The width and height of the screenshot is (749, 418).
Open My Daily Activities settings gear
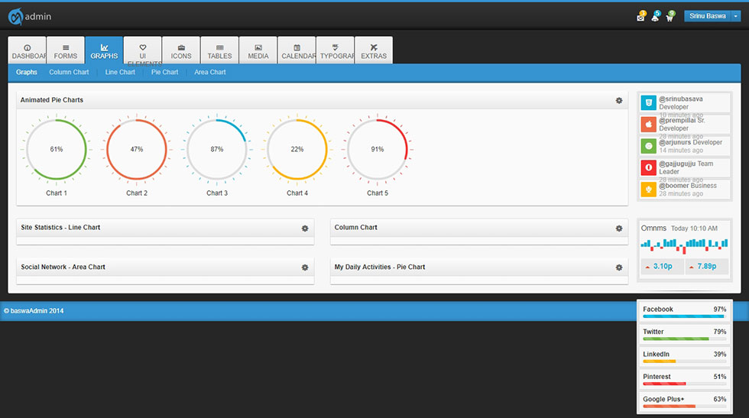[x=618, y=268]
